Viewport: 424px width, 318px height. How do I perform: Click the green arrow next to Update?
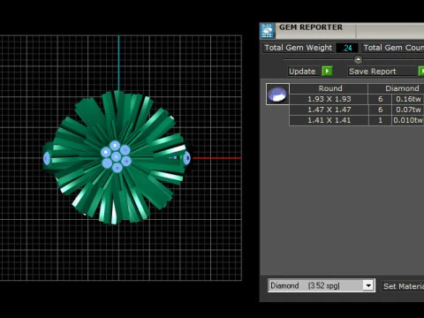[x=327, y=72]
